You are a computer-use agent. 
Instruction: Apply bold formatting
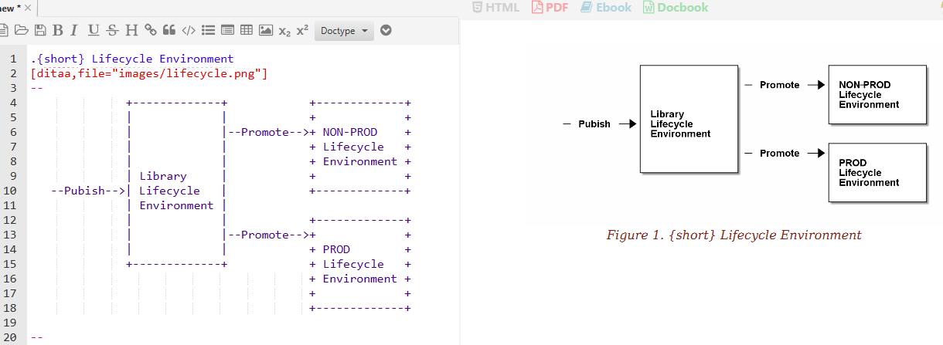coord(57,31)
